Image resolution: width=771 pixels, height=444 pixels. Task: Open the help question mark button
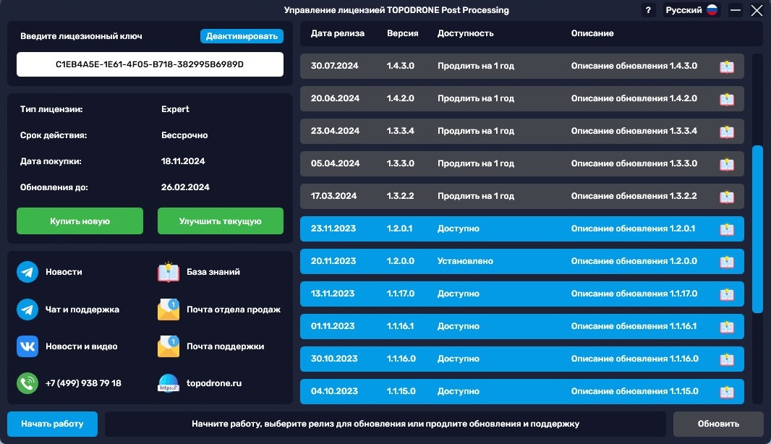pos(648,10)
